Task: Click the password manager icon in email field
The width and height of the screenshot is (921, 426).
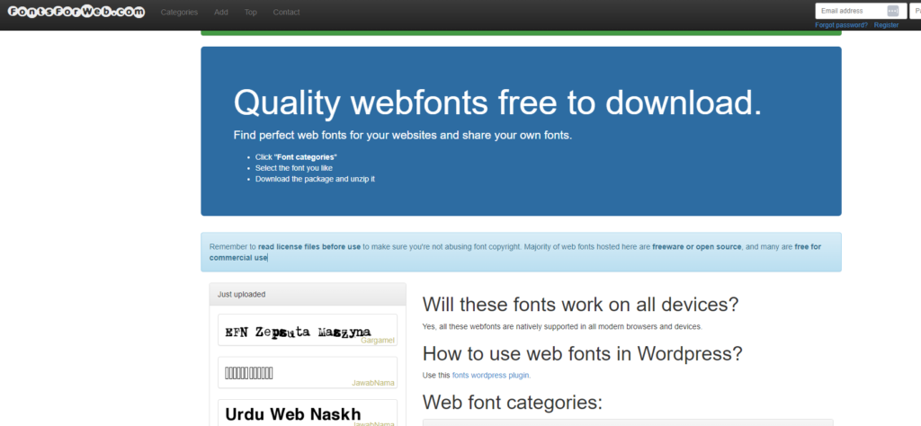Action: [893, 11]
